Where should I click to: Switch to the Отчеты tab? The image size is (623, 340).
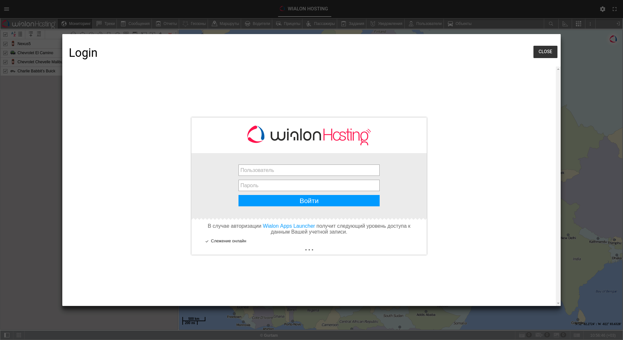click(x=166, y=24)
